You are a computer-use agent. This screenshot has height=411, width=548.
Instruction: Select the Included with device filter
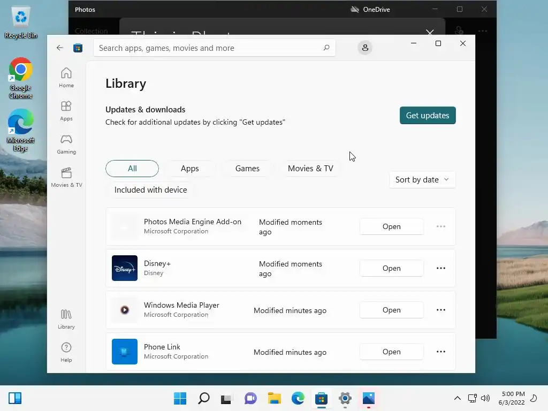coord(150,190)
